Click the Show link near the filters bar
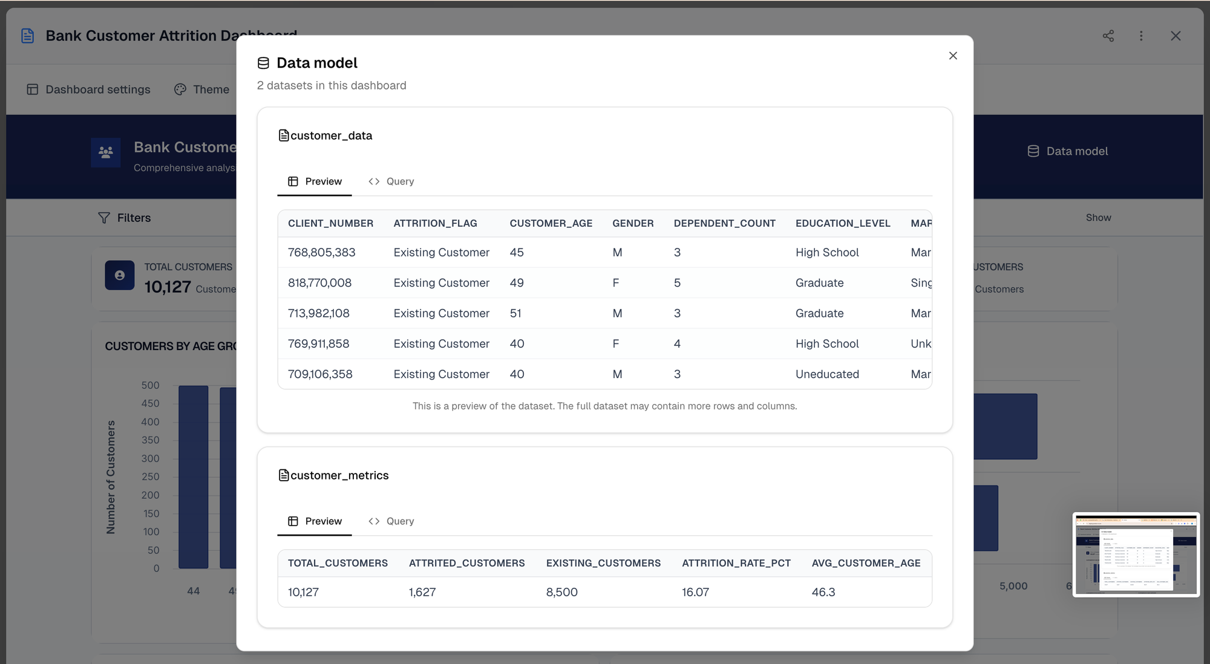 tap(1098, 218)
